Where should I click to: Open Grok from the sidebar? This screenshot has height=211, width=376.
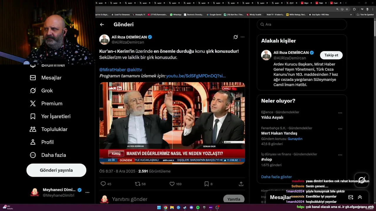coord(41,91)
